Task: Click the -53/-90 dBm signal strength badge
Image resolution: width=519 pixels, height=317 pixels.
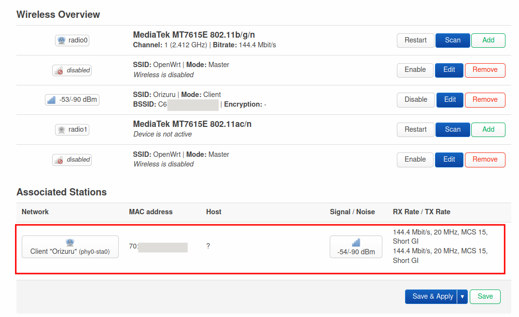Action: (x=71, y=100)
